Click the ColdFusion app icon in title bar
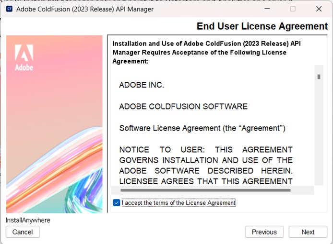The image size is (333, 244). (x=9, y=9)
